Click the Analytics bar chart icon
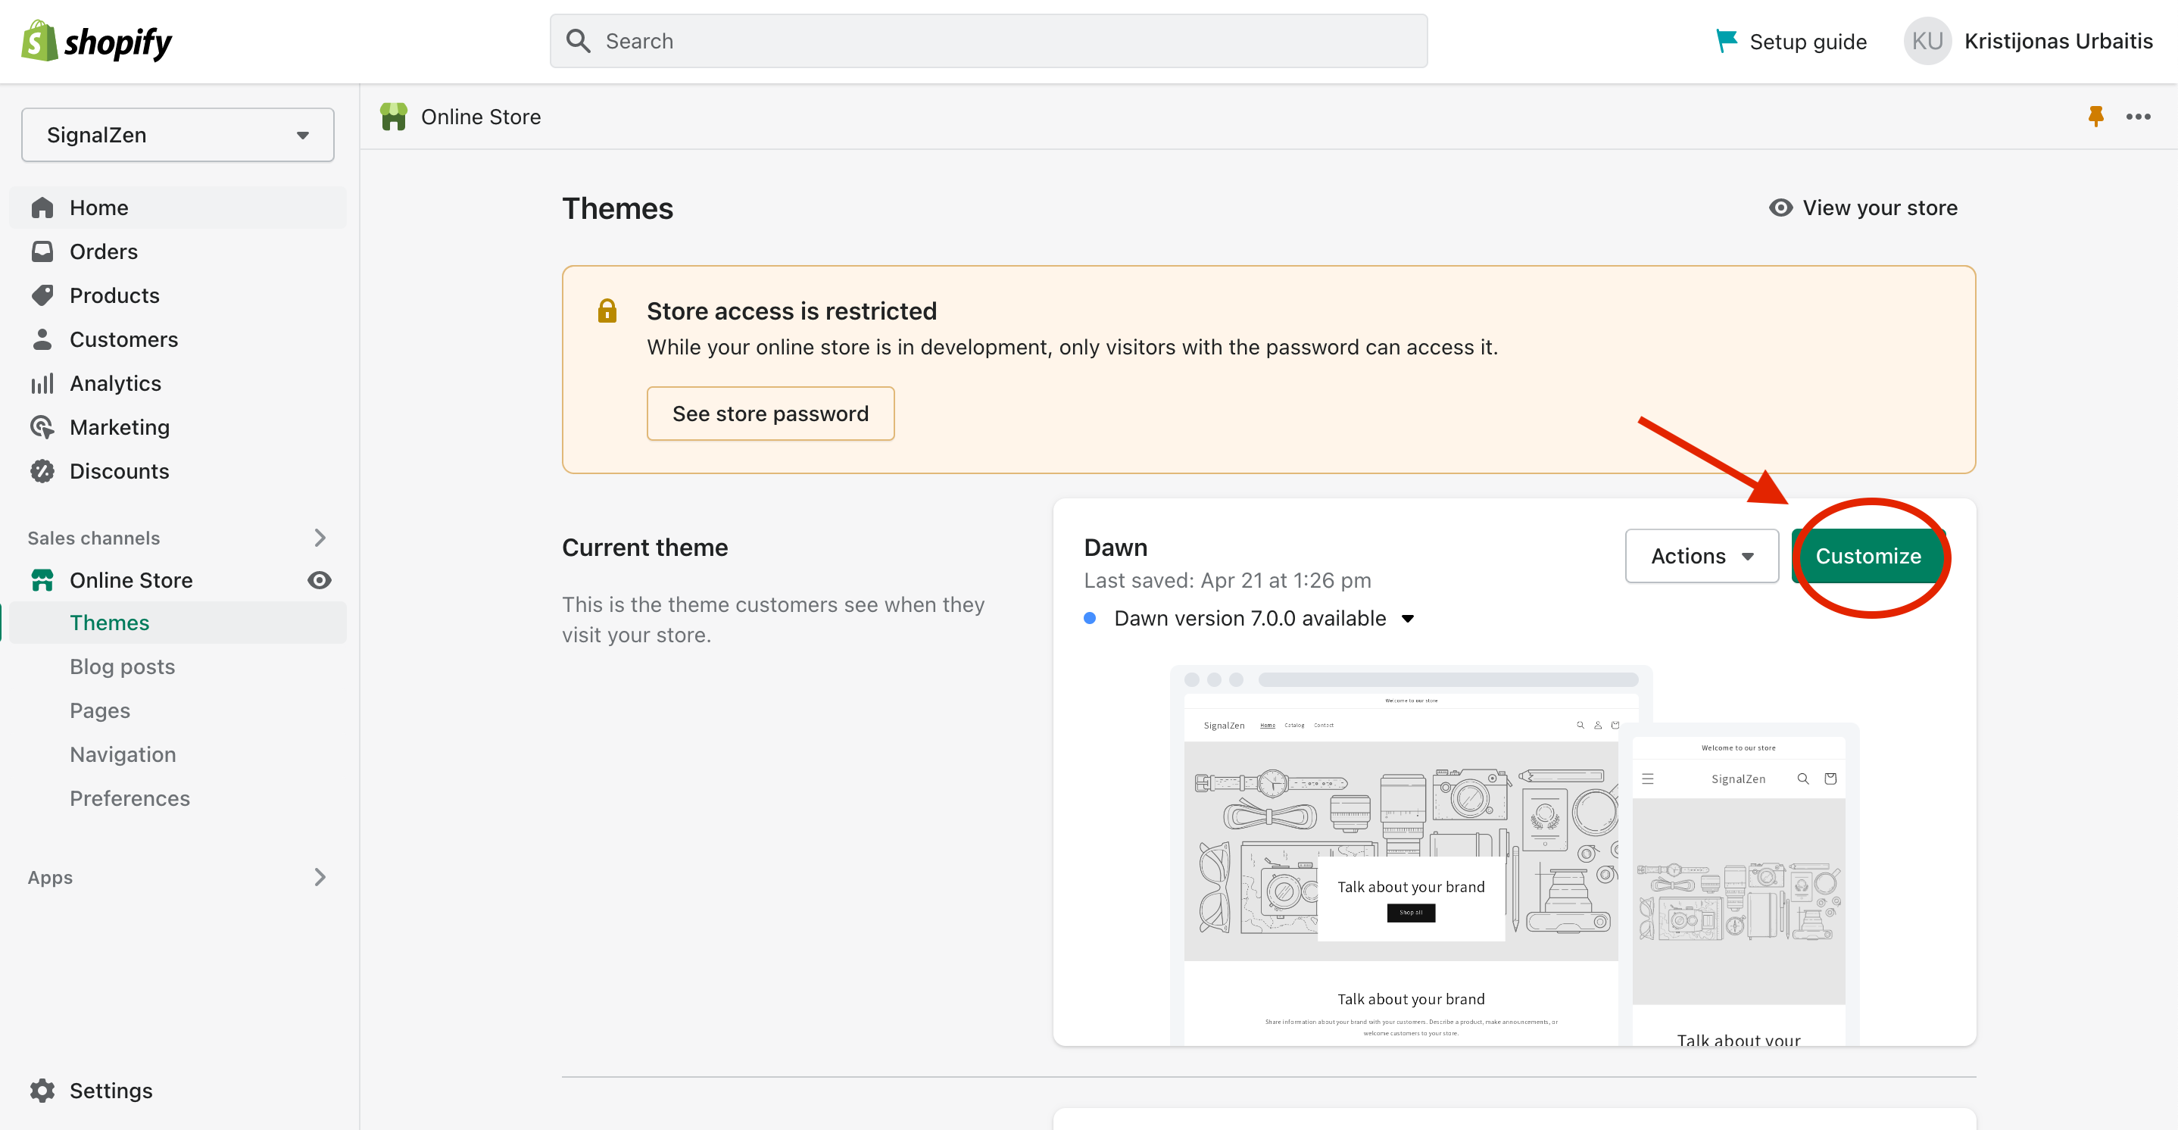 point(42,383)
